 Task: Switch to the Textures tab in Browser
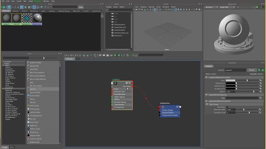pos(15,11)
